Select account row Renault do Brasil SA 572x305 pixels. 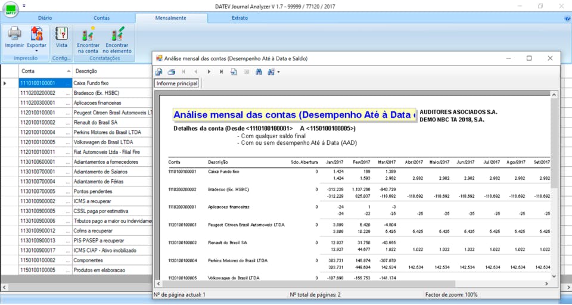coord(95,122)
